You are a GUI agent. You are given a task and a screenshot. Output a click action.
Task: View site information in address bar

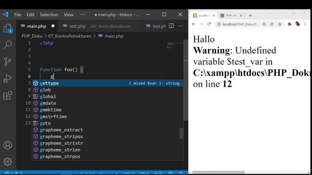[x=219, y=24]
